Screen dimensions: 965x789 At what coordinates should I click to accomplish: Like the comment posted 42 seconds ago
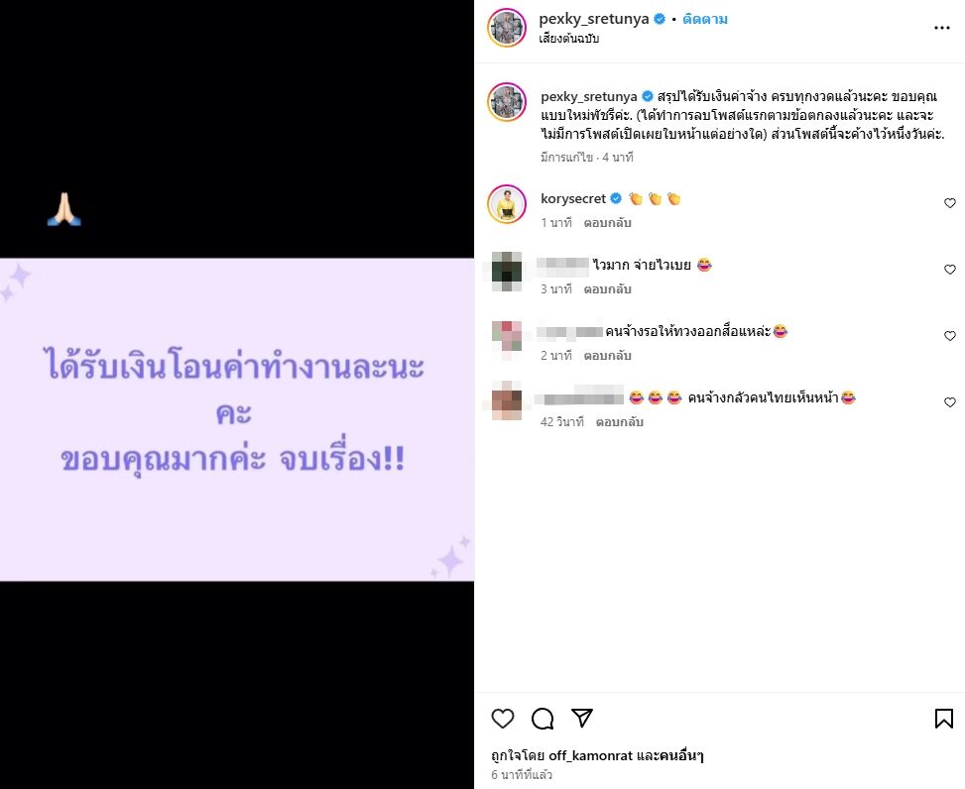click(x=949, y=402)
